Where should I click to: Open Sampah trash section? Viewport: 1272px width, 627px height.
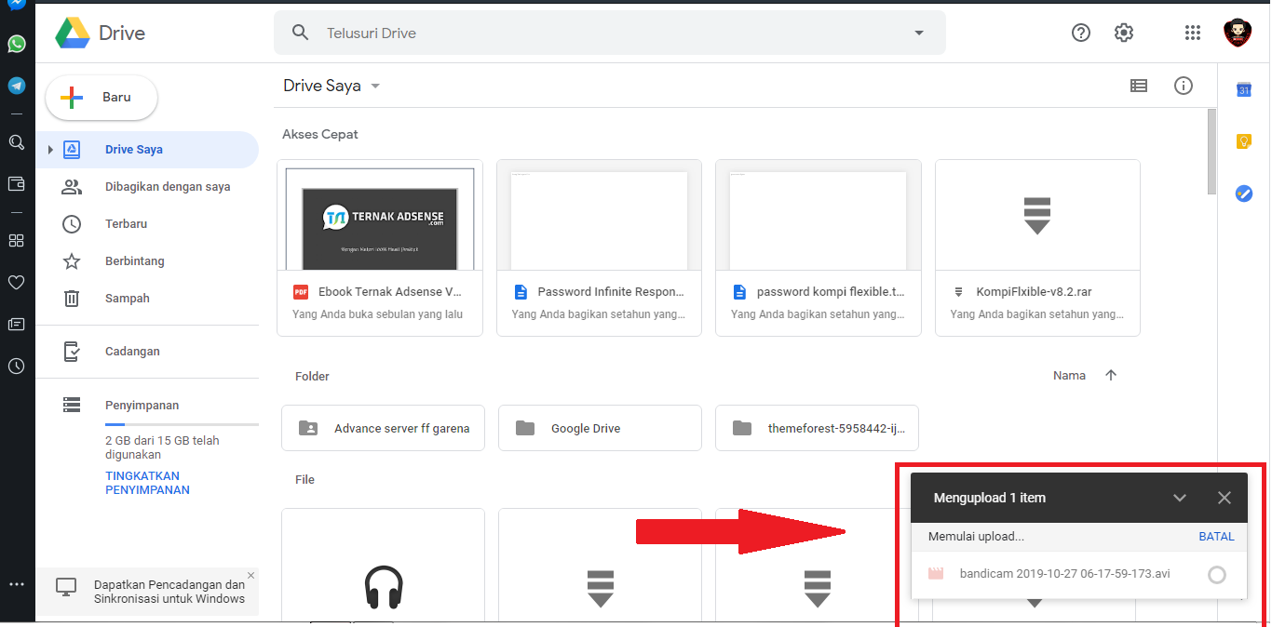[128, 299]
